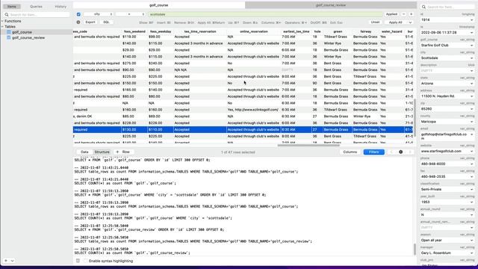
Task: Open dropdown for Open all year season field
Action: click(x=471, y=241)
